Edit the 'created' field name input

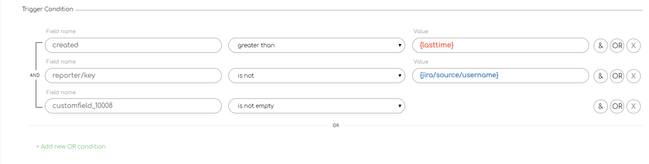[x=133, y=45]
